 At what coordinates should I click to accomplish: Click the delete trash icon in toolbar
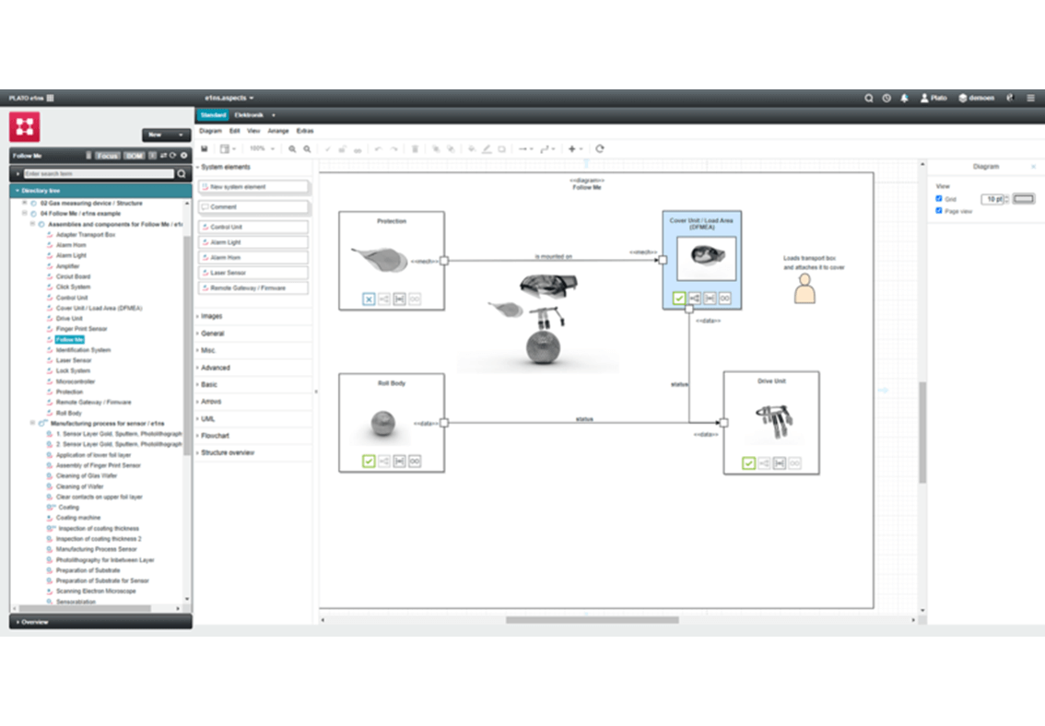[x=415, y=148]
